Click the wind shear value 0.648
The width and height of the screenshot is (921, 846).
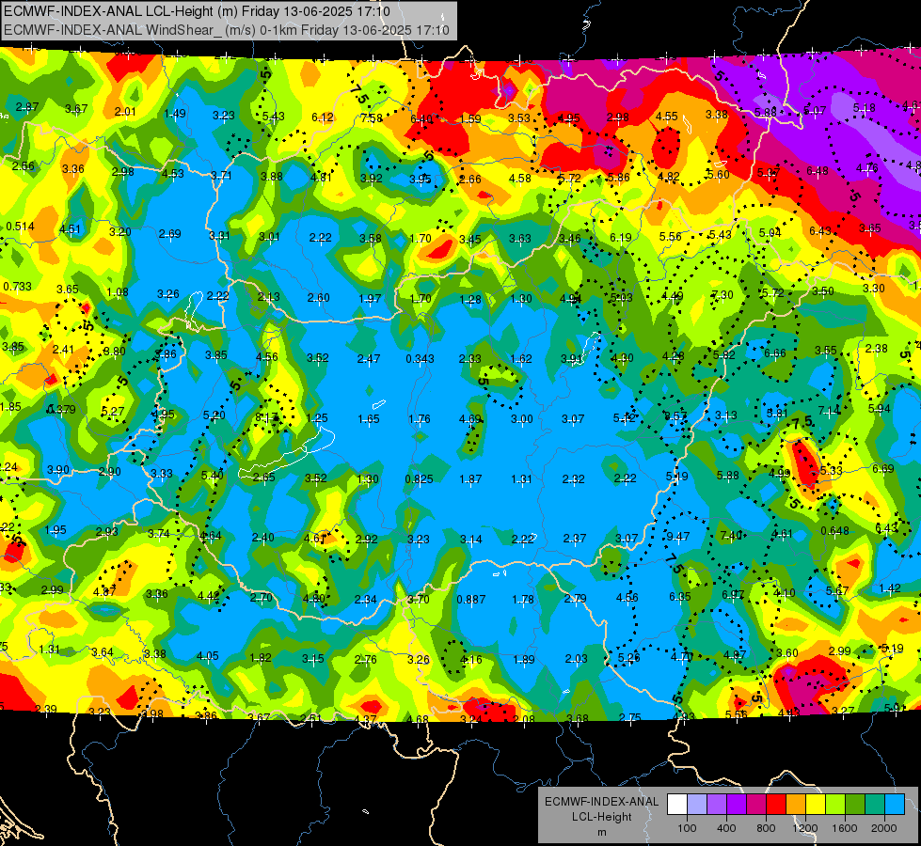pyautogui.click(x=834, y=531)
